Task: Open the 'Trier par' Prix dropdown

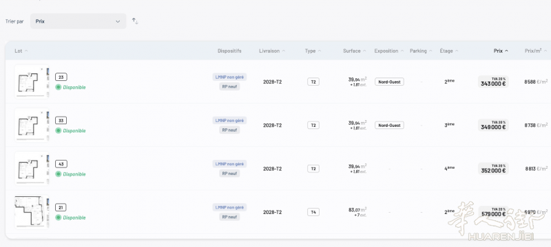Action: 78,21
